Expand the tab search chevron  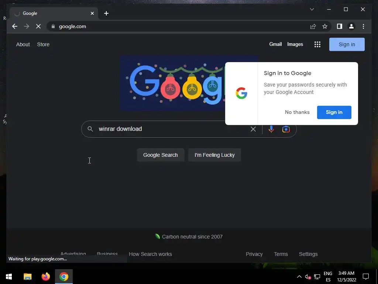(x=312, y=9)
